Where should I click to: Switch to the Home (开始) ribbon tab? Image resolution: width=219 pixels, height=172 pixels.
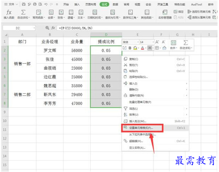pos(66,4)
